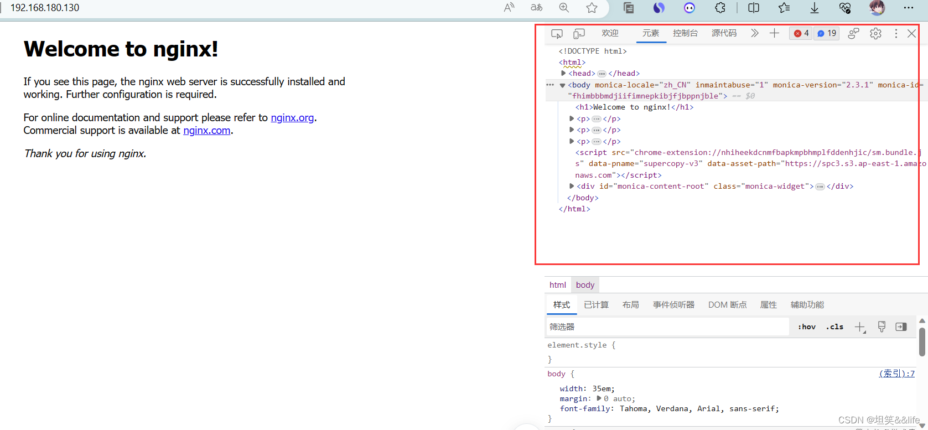This screenshot has height=430, width=928.
Task: Click the body row ellipsis menu
Action: [550, 85]
